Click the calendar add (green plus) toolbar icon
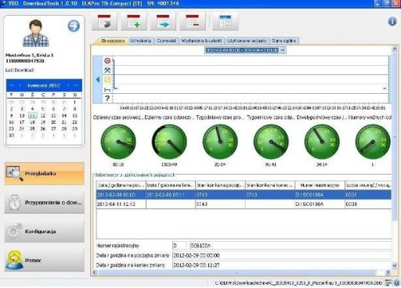 pos(134,21)
